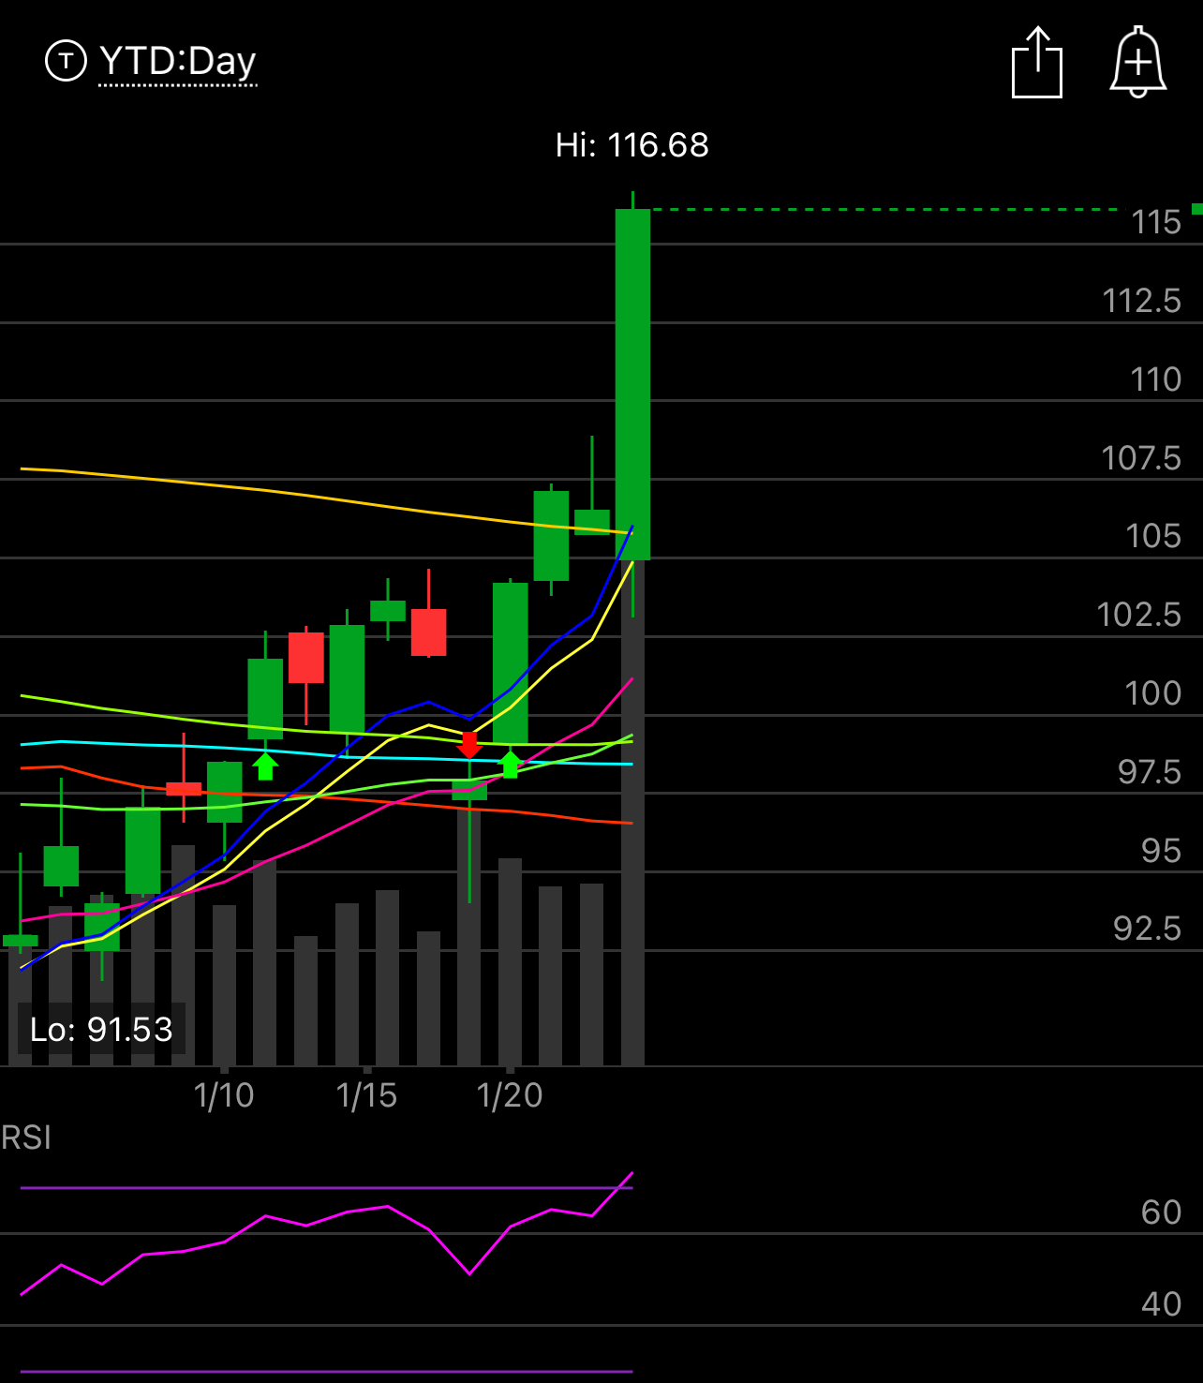1203x1383 pixels.
Task: Select the 115 price axis label
Action: pyautogui.click(x=1156, y=223)
